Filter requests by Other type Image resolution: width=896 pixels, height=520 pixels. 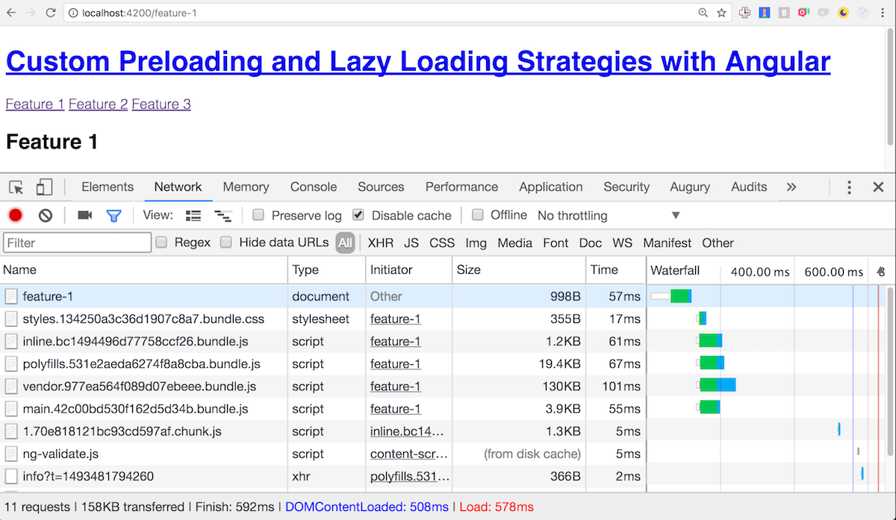(x=718, y=242)
